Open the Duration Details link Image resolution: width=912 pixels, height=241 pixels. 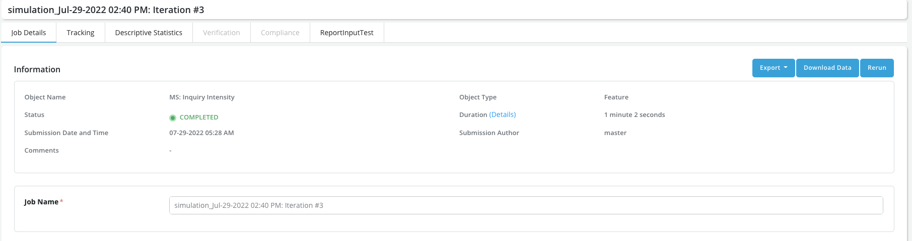(502, 114)
